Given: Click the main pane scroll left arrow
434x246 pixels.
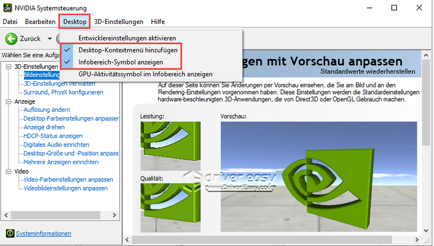Looking at the screenshot, I should 127,240.
